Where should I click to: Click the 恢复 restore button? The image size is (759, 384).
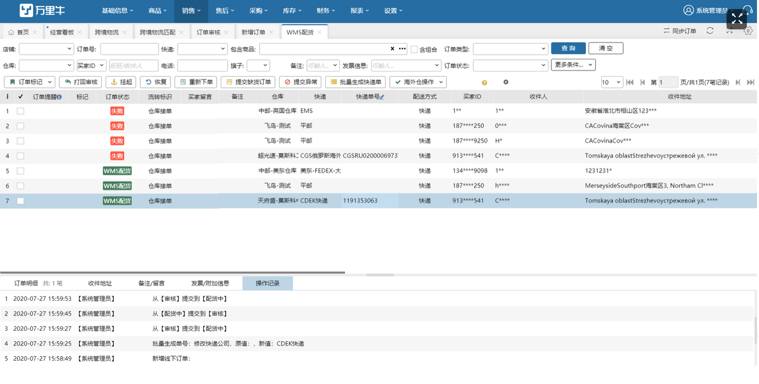tap(155, 82)
